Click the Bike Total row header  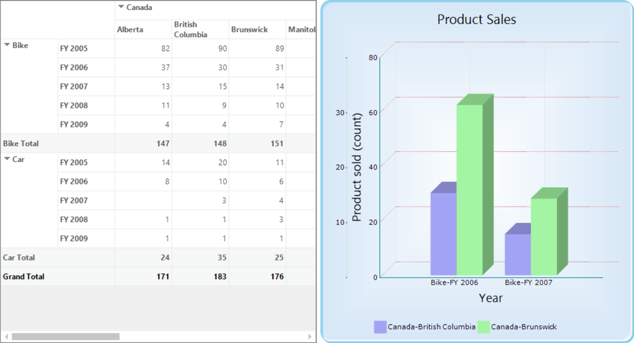[x=57, y=143]
